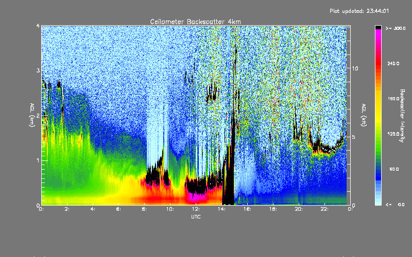
Task: Select the '20:' hour tick on the UTC axis
Action: pyautogui.click(x=299, y=209)
